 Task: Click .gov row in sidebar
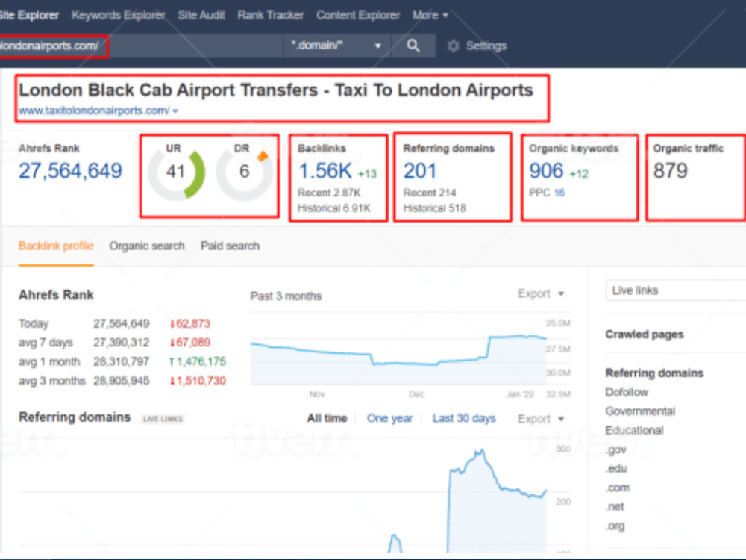(x=616, y=450)
